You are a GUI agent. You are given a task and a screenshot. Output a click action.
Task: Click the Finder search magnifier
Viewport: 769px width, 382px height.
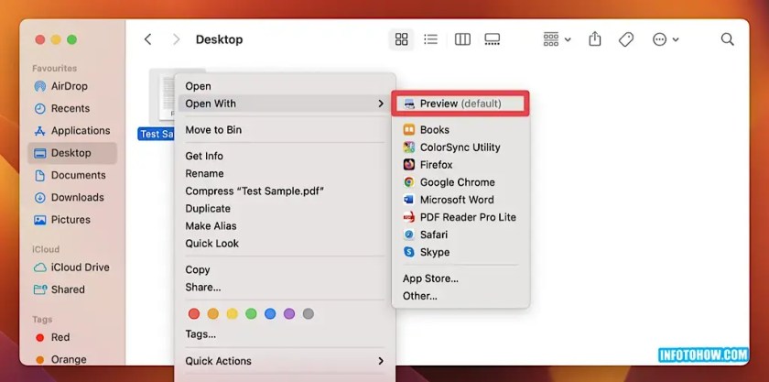727,39
